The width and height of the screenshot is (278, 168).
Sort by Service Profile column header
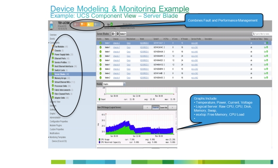(x=196, y=39)
